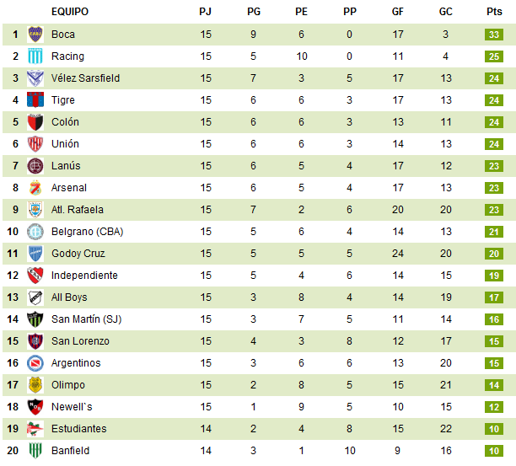The width and height of the screenshot is (516, 466).
Task: Click the PJ column header
Action: 206,12
